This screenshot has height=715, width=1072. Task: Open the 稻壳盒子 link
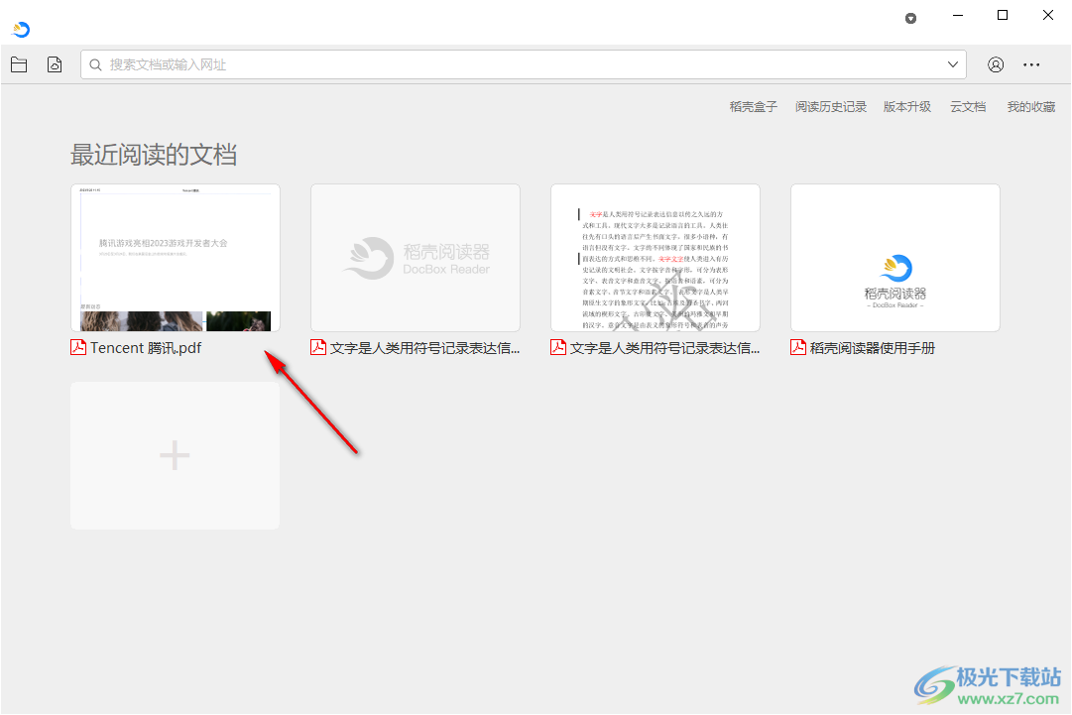coord(753,107)
